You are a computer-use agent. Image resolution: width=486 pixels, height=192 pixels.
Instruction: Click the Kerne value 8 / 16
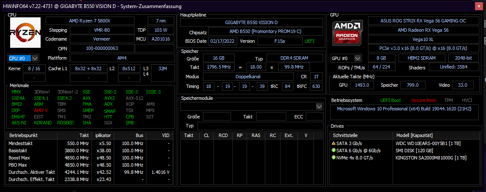[x=34, y=69]
